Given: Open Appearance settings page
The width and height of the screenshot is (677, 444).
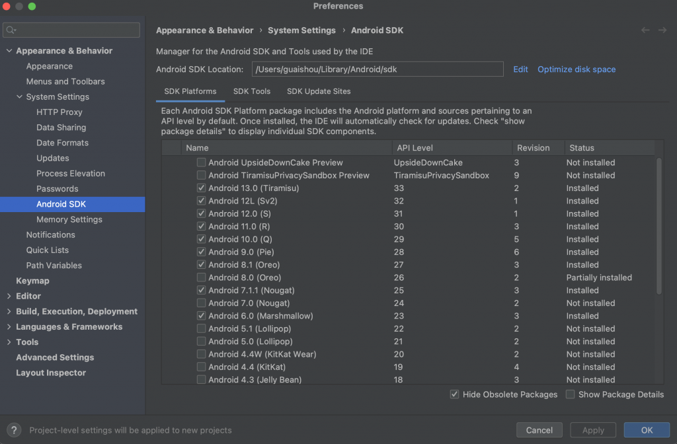Looking at the screenshot, I should [x=49, y=66].
